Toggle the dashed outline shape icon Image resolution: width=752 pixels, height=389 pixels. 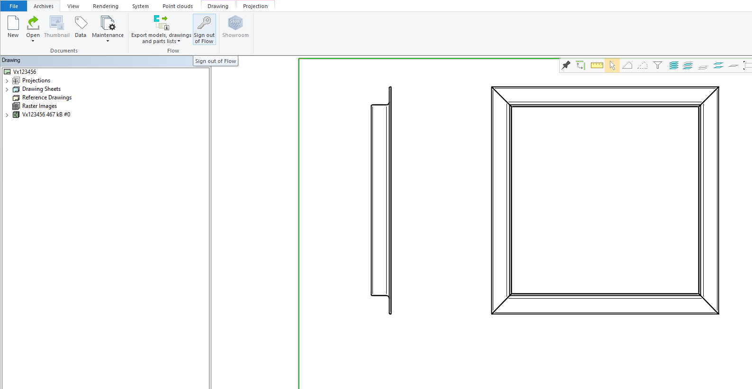(643, 65)
